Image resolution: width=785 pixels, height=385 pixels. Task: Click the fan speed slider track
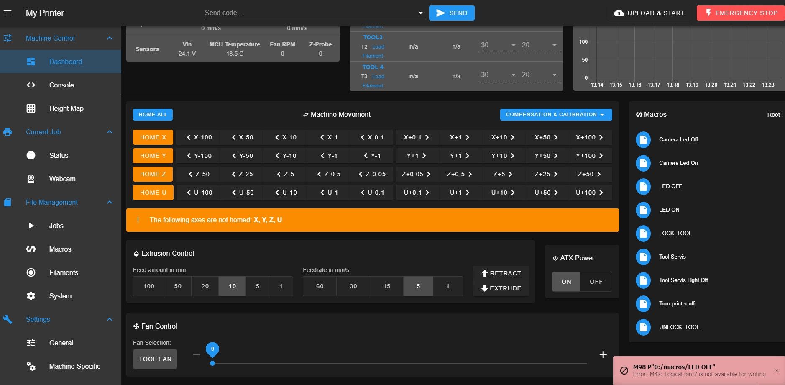tap(399, 363)
